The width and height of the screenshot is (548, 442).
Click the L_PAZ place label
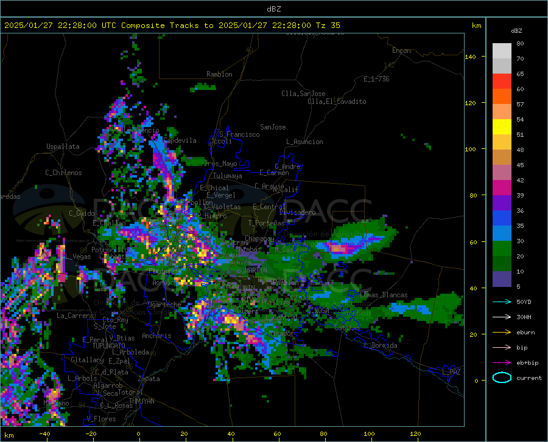451,372
